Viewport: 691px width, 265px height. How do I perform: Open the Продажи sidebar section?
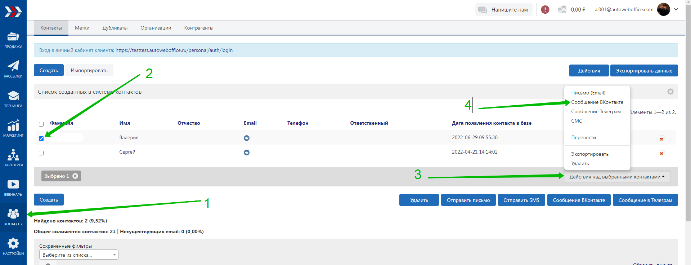13,40
